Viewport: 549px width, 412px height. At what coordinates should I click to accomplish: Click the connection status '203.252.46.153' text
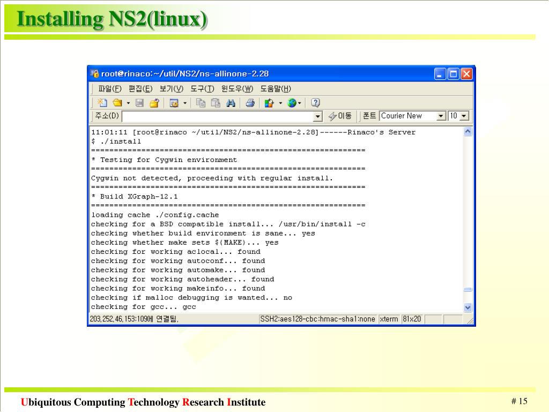133,319
